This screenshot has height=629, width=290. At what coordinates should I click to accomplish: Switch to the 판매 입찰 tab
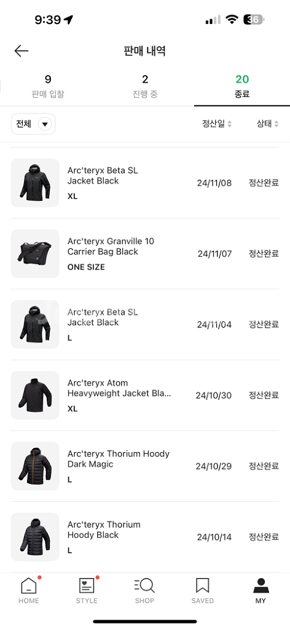click(48, 87)
